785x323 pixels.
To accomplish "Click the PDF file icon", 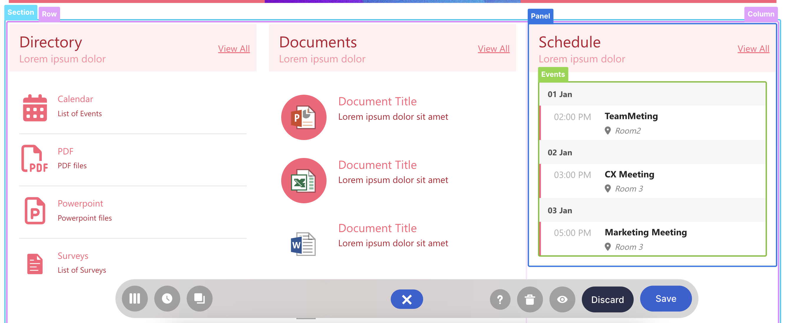I will point(34,159).
